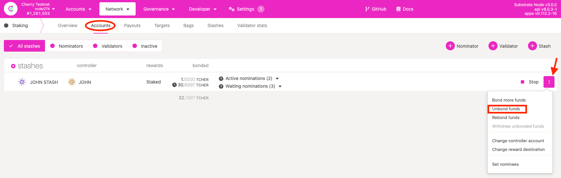Click the plus icon for Nominator

(x=450, y=46)
